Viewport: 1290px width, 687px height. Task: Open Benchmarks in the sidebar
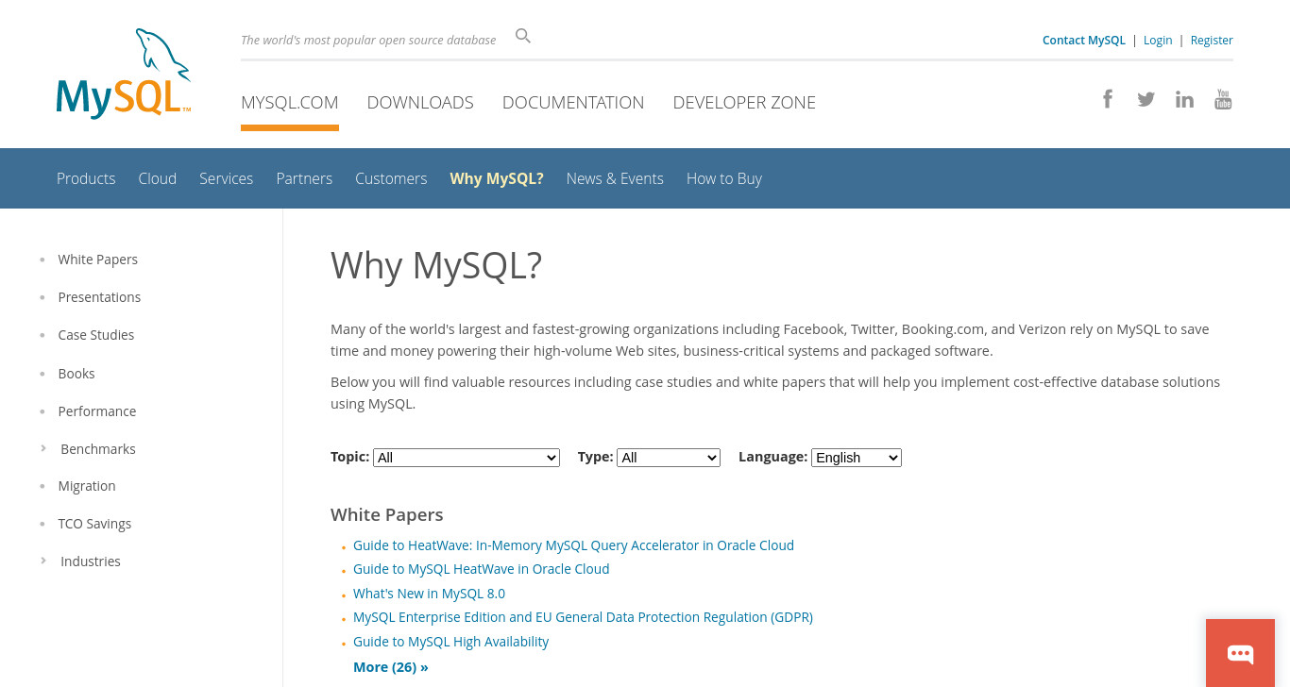(x=98, y=449)
